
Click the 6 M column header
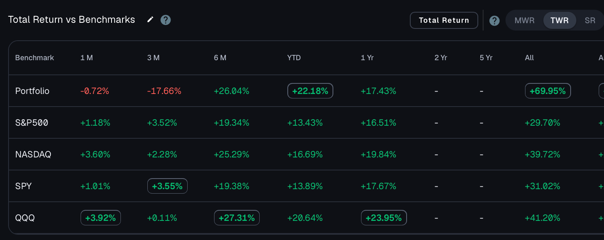[220, 58]
